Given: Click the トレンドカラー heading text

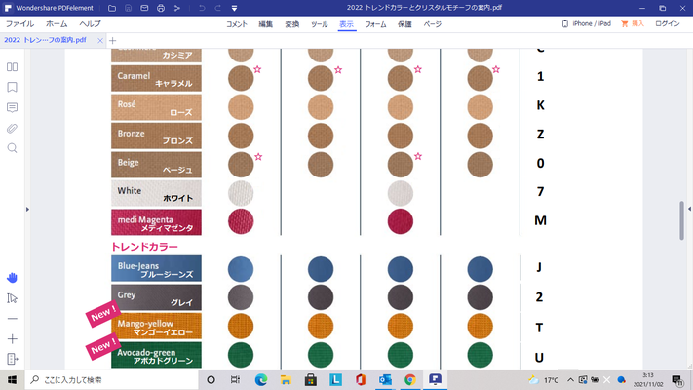Looking at the screenshot, I should [x=144, y=247].
